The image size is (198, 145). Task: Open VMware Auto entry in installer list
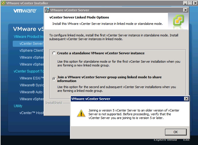[31, 92]
